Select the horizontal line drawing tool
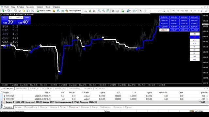The height and width of the screenshot is (117, 209). [x=155, y=11]
